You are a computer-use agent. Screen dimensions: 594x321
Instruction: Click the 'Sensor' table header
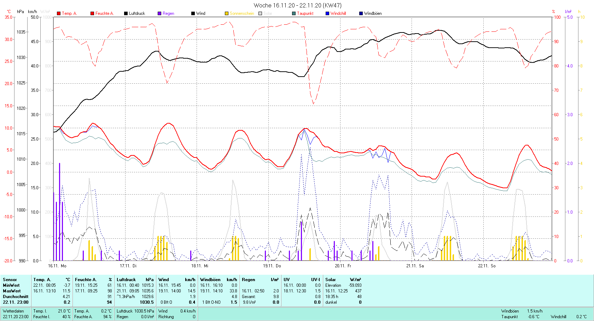coord(10,280)
